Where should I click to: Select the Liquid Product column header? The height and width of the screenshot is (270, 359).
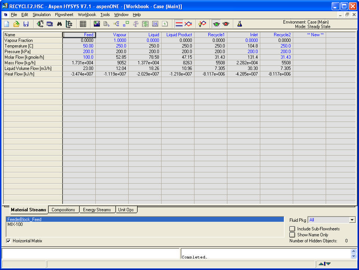[179, 35]
